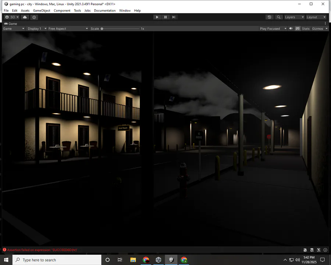Show hidden system tray icons

(x=285, y=260)
